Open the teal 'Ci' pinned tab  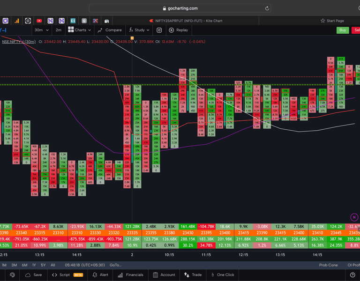(x=73, y=21)
